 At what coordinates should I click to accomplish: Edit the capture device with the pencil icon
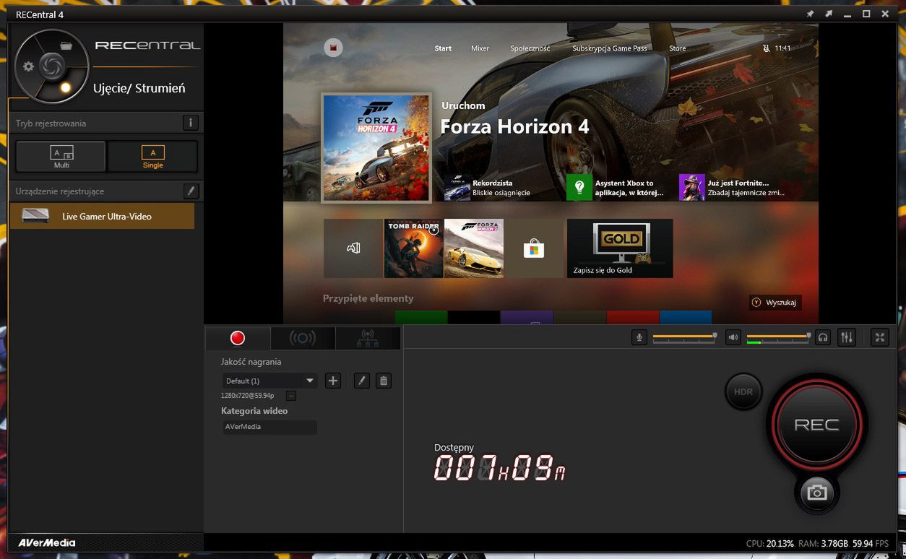[190, 191]
